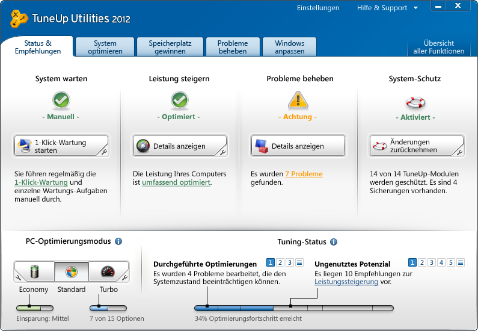This screenshot has width=478, height=331.
Task: Click 34% Optimierungsfortschritt erreicht text
Action: [x=248, y=318]
